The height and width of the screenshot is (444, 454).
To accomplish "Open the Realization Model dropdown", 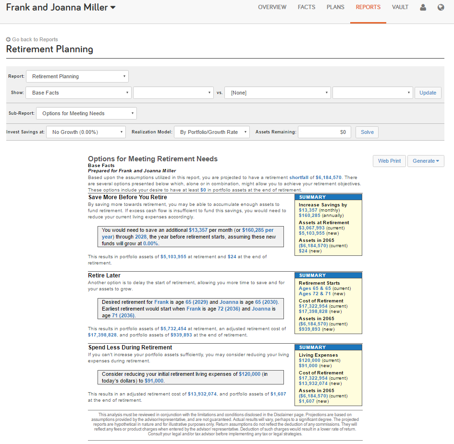I will coord(212,132).
